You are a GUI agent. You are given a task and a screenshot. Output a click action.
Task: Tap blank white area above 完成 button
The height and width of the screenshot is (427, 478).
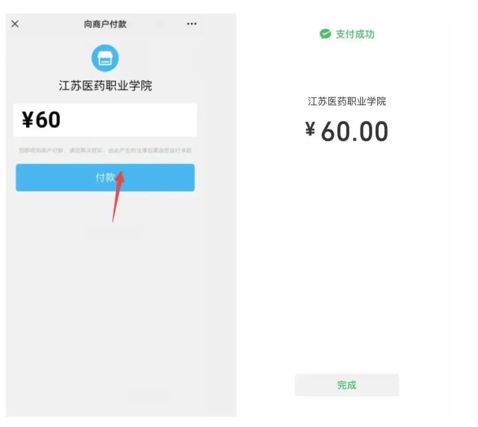tap(347, 259)
